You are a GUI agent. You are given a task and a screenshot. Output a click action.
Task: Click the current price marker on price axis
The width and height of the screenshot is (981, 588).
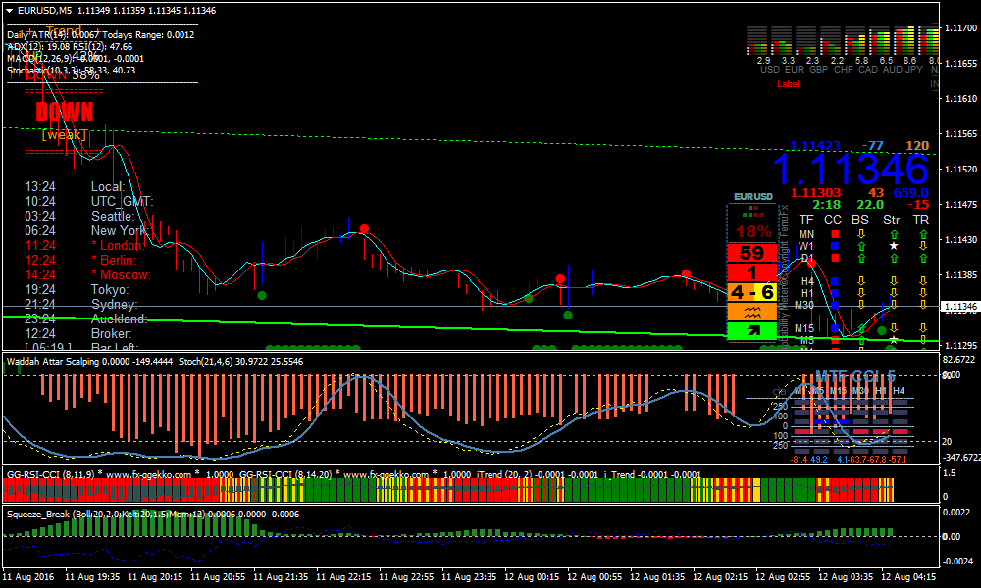point(958,307)
